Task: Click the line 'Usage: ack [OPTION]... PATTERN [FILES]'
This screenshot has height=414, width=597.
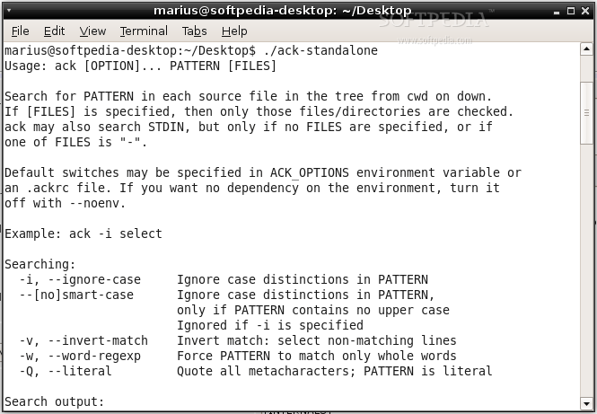Action: tap(140, 66)
